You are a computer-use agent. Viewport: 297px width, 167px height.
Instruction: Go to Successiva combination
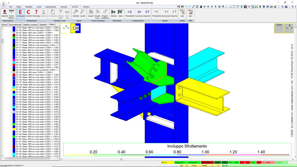(x=139, y=14)
